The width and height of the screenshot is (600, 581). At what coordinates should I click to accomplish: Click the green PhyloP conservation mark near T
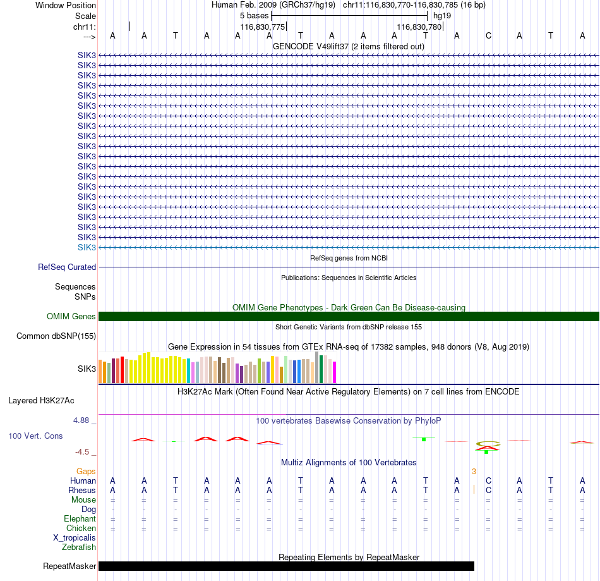(424, 439)
